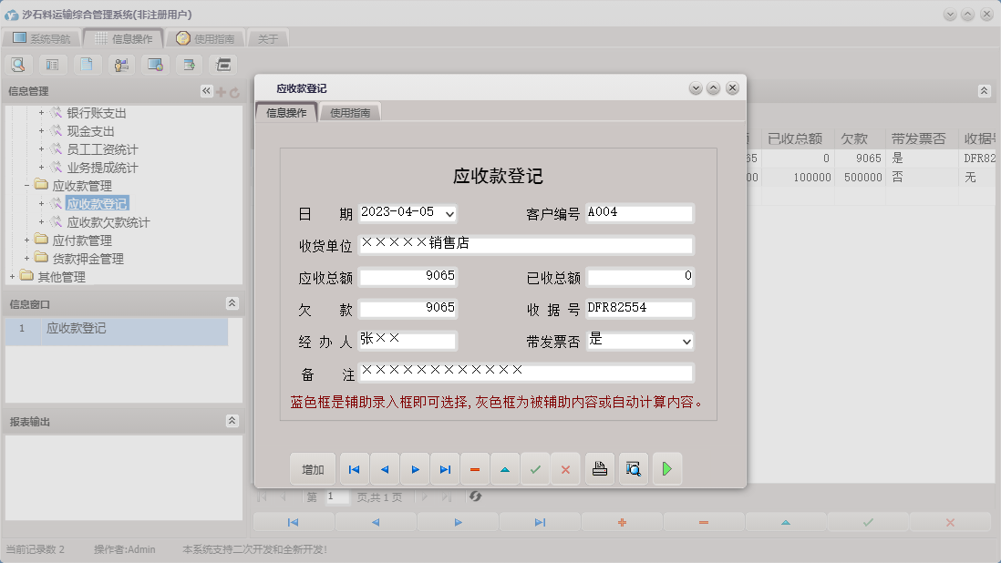Viewport: 1001px width, 563px height.
Task: Open the search/query tool in main toolbar
Action: (x=18, y=64)
